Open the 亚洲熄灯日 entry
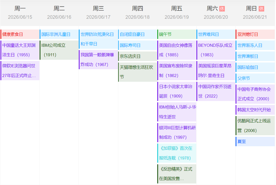The image size is (276, 185). coord(255,34)
